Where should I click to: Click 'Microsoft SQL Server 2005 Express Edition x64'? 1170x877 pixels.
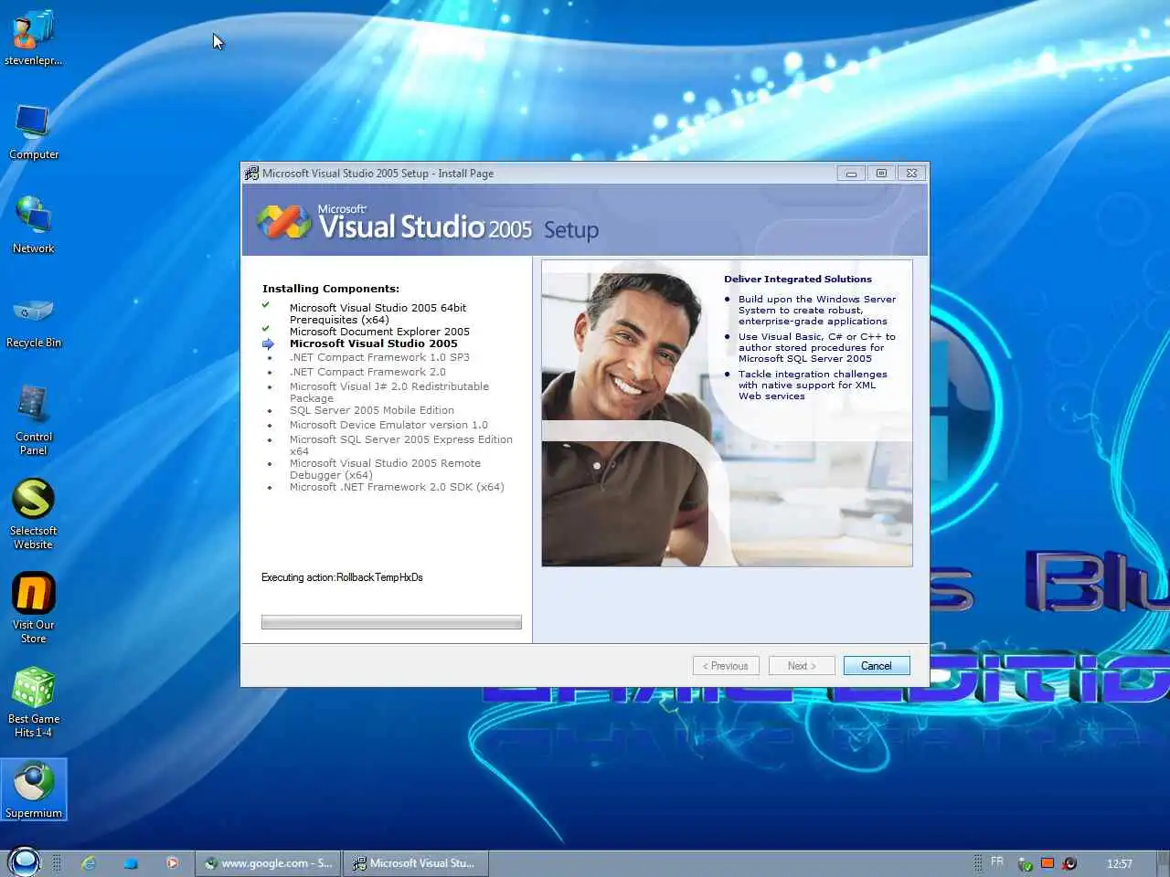click(x=401, y=445)
